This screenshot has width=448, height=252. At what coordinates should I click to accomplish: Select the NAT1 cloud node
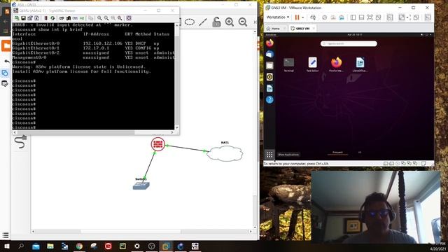coord(225,153)
